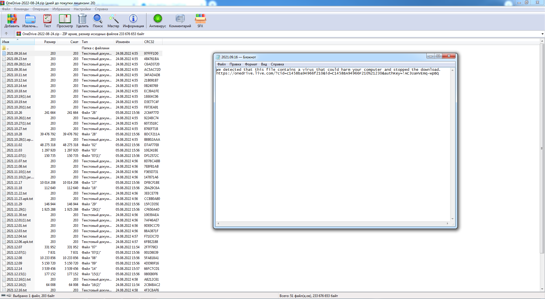
Task: Click file icon of 2021.09.23.txt
Action: tap(4, 59)
